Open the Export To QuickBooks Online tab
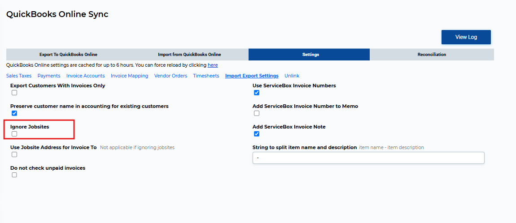 [x=69, y=55]
